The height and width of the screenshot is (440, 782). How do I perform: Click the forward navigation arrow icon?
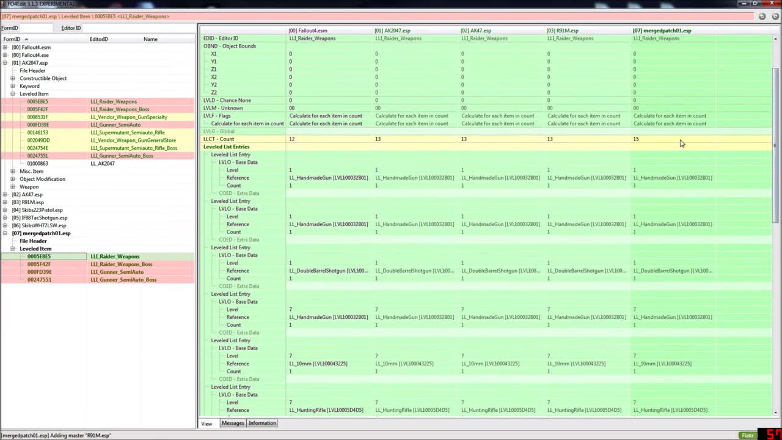coord(776,16)
